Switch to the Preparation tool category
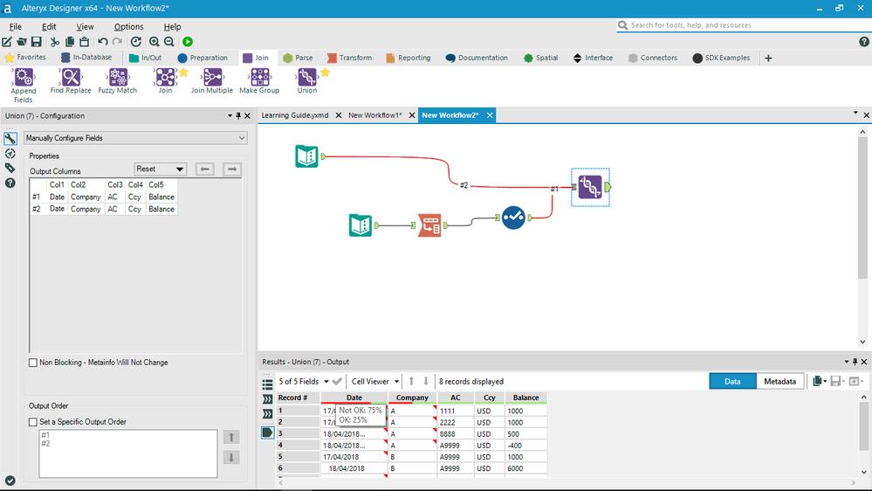 (203, 58)
